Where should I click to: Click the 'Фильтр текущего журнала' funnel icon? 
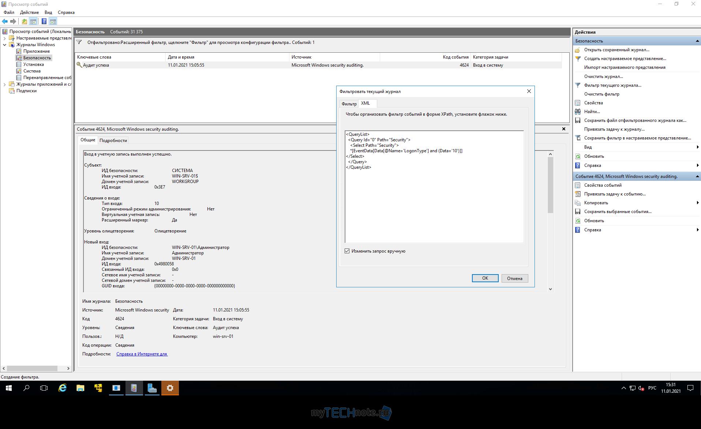(x=578, y=85)
